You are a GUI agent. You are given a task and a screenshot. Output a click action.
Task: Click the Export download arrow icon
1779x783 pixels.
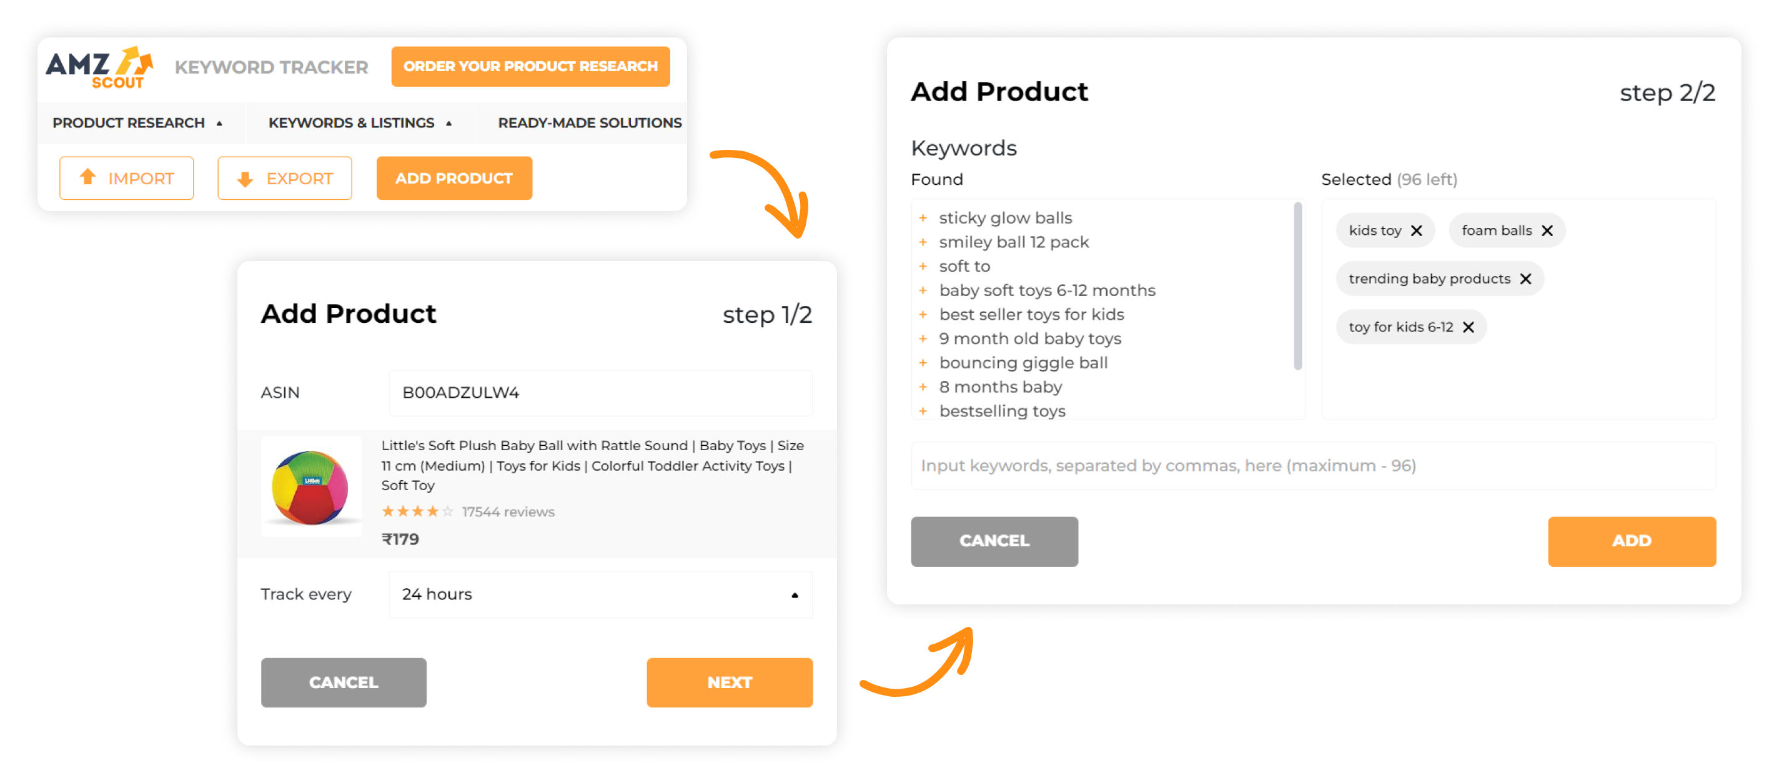(x=245, y=178)
